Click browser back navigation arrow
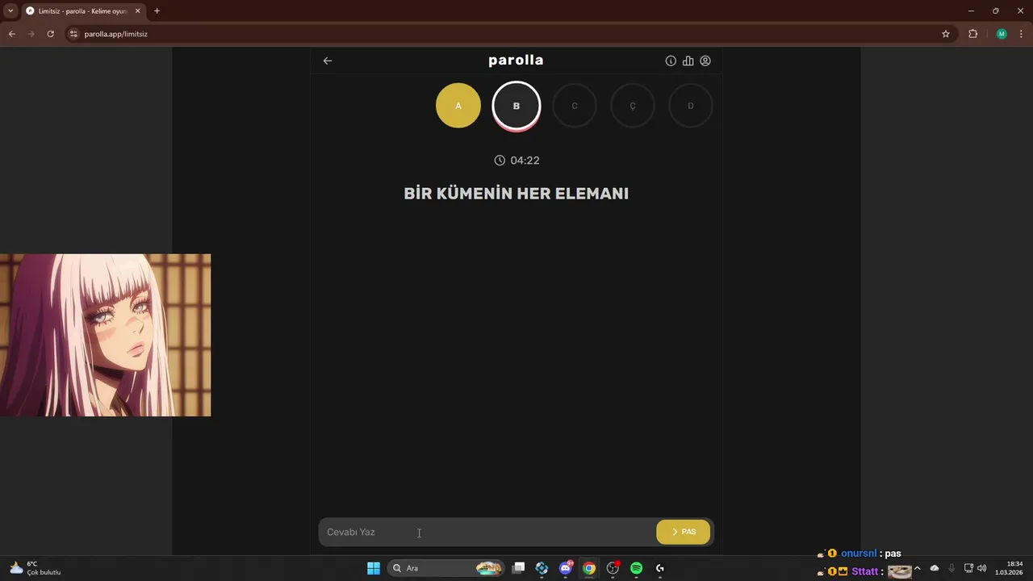 (11, 34)
